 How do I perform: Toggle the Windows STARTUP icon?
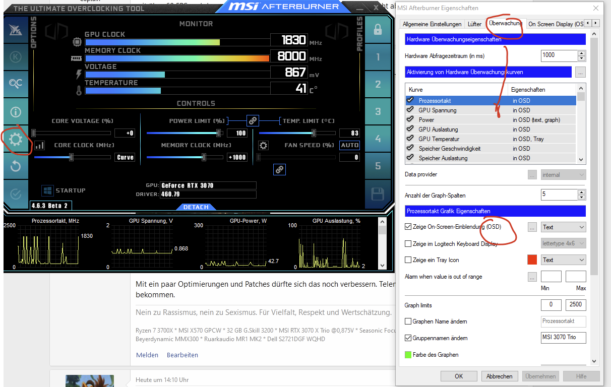click(x=47, y=190)
